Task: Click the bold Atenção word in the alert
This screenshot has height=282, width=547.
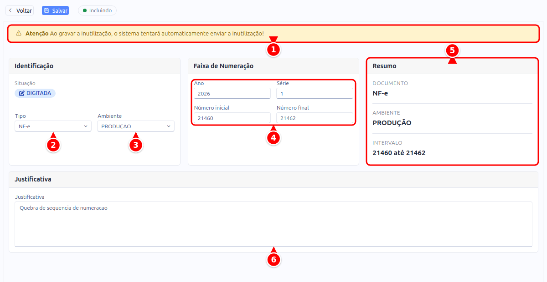Action: click(x=37, y=33)
